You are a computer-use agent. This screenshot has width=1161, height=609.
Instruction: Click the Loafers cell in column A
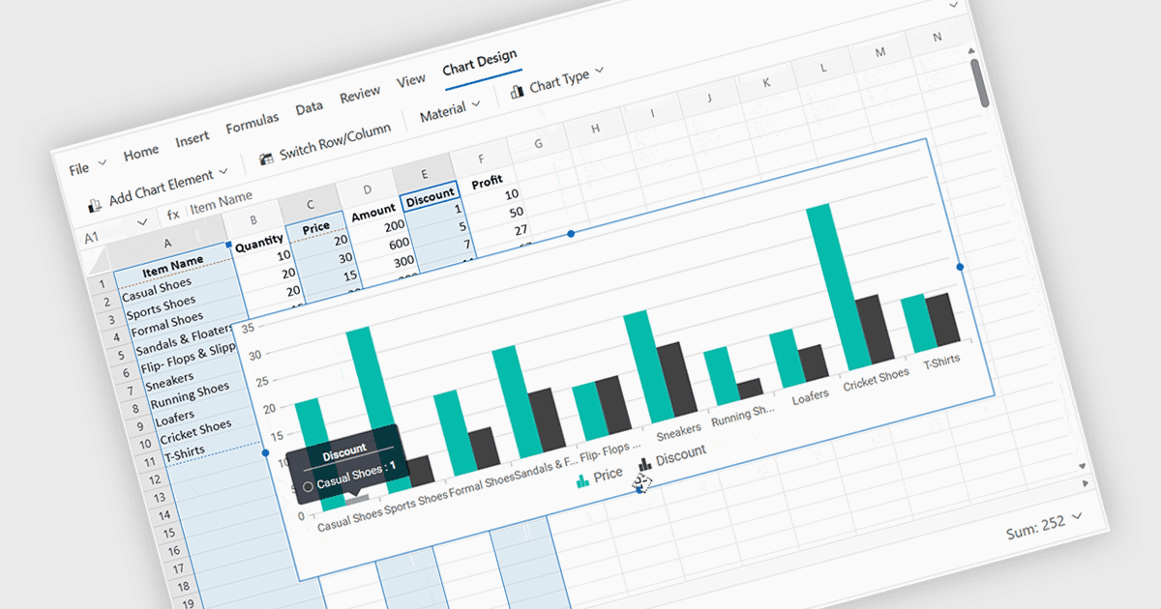[174, 419]
